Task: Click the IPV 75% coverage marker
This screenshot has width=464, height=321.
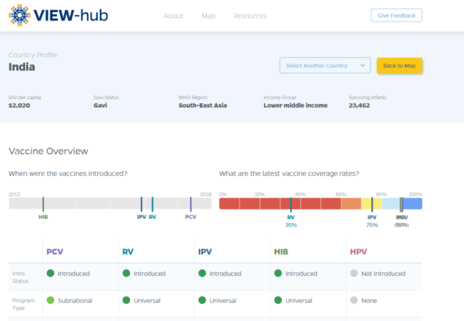Action: 372,204
